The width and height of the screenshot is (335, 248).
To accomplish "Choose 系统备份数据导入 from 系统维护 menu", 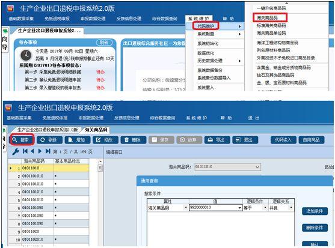I will point(214,78).
